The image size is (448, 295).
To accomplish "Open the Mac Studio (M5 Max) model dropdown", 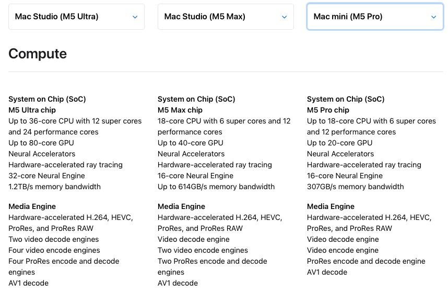I will click(x=226, y=17).
